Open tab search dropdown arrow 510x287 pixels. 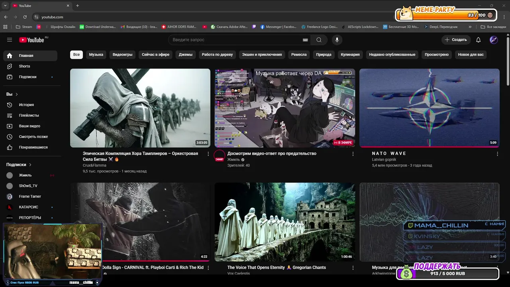(x=5, y=6)
